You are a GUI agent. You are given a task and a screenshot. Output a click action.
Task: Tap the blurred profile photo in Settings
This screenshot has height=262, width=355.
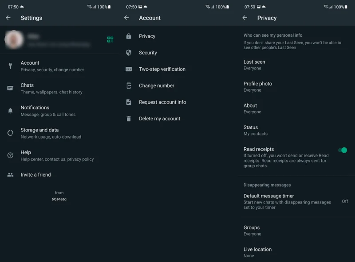point(14,39)
